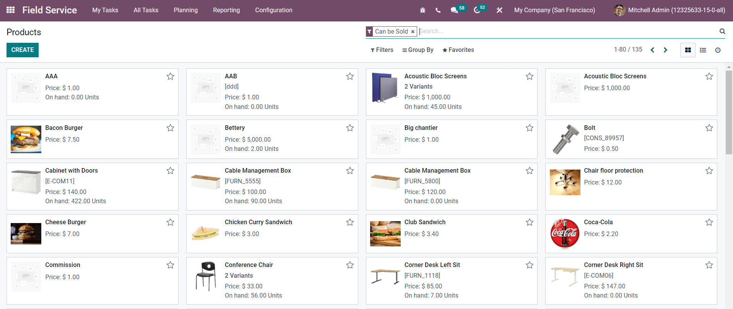This screenshot has width=733, height=309.
Task: Switch to Activity view
Action: tap(718, 50)
